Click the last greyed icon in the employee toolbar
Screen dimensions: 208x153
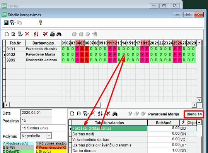point(95,34)
